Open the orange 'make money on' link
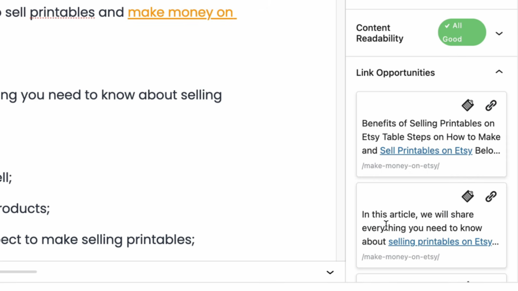Viewport: 518px width, 291px height. click(x=182, y=12)
